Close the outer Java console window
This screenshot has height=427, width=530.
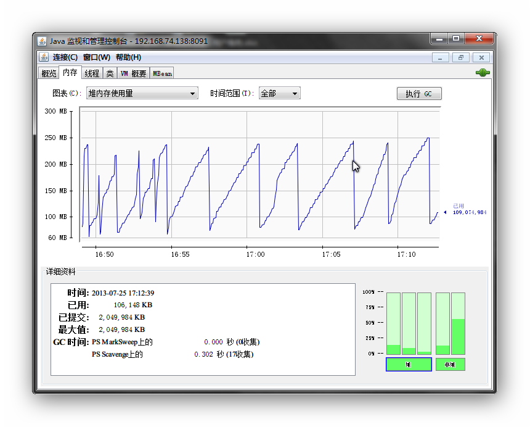479,39
